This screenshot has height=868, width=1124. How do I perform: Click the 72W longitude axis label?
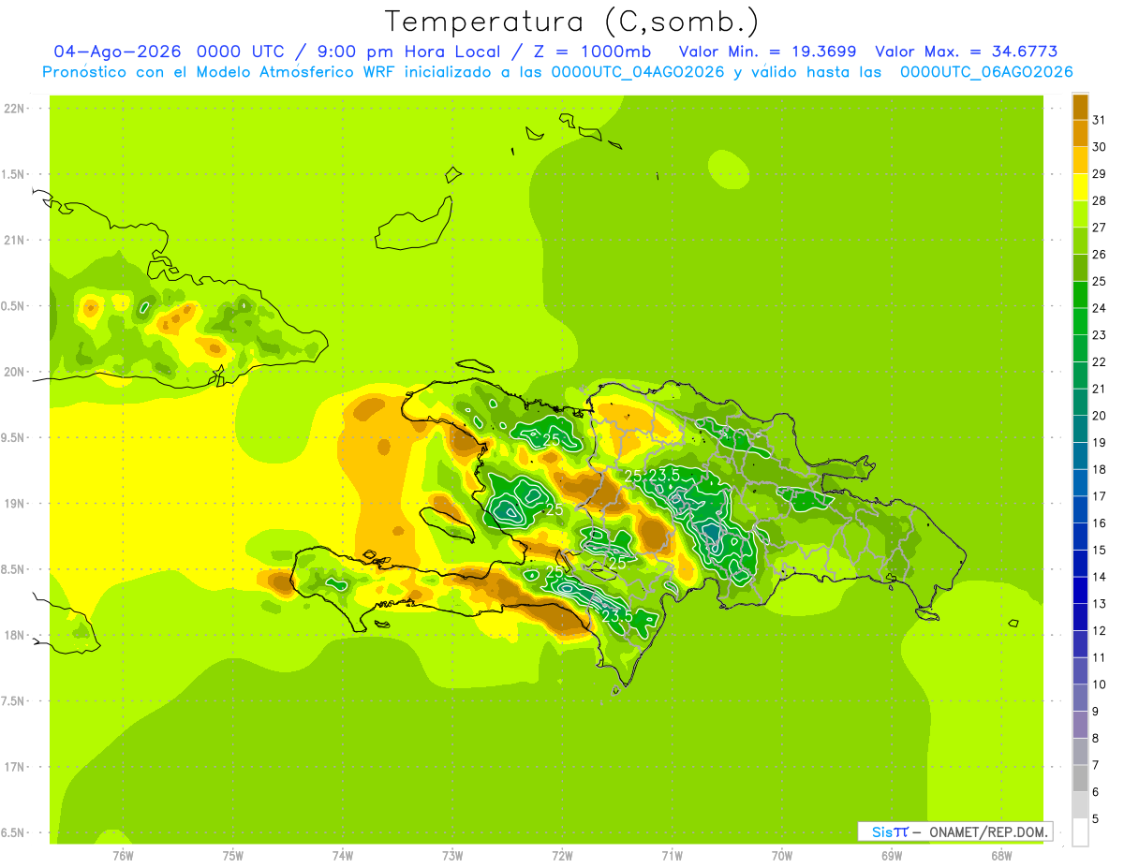562,855
